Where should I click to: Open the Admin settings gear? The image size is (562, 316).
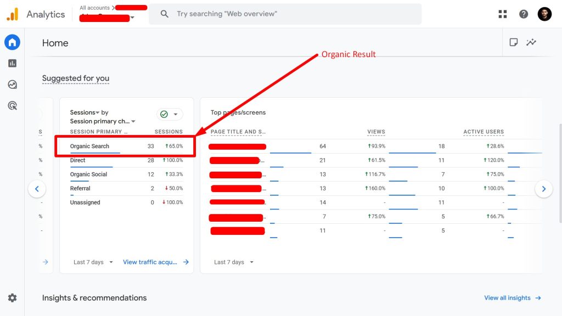(x=12, y=298)
